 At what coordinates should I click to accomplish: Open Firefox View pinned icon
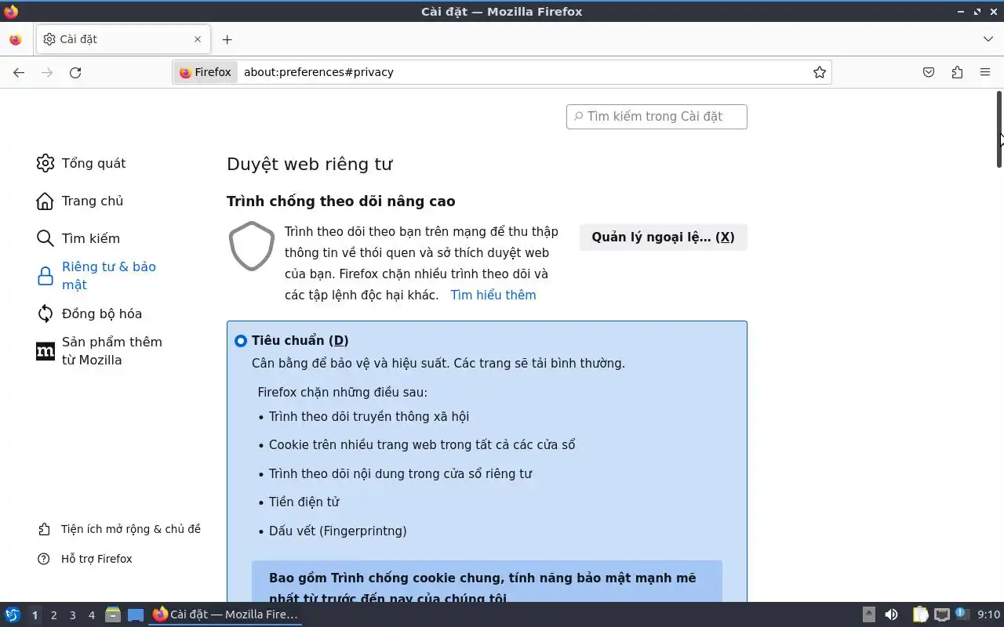click(x=15, y=39)
